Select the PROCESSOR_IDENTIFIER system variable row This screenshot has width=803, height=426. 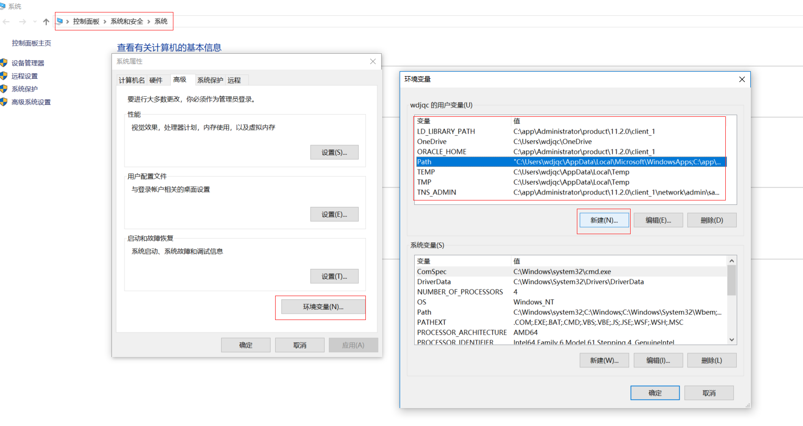pos(571,342)
